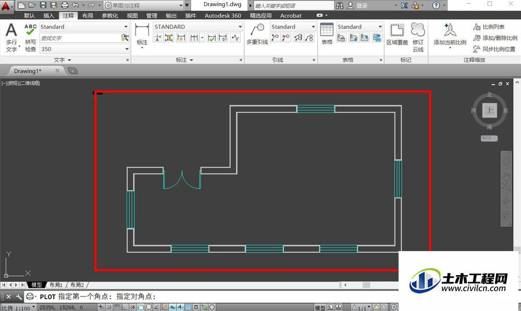This screenshot has width=521, height=311.
Task: Open help with the question mark icon
Action: 436,5
